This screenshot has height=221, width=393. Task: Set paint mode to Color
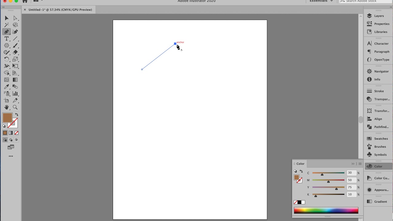[x=5, y=133]
